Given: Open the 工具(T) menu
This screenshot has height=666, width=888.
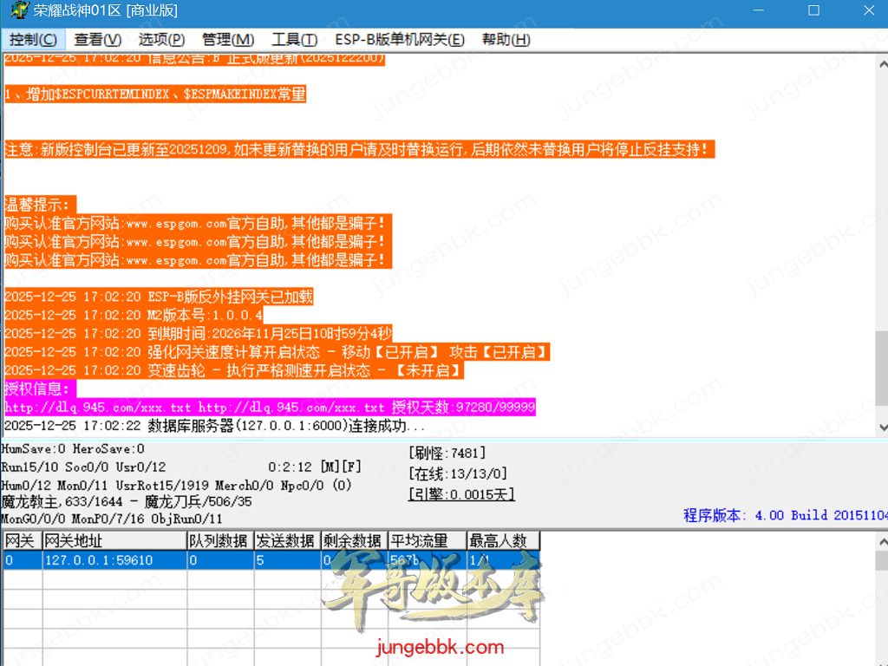Looking at the screenshot, I should click(x=294, y=40).
